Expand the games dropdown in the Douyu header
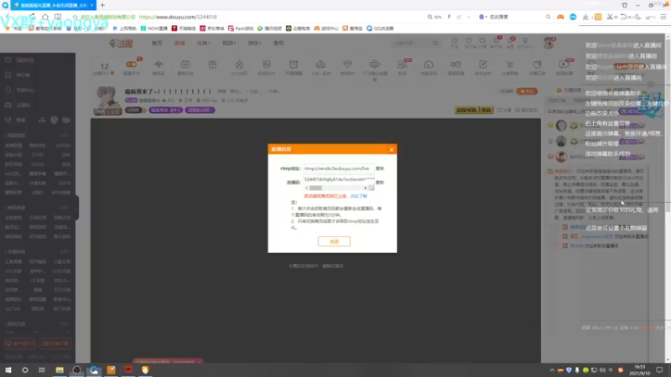Viewport: 671px width, 377px height. pyautogui.click(x=254, y=44)
